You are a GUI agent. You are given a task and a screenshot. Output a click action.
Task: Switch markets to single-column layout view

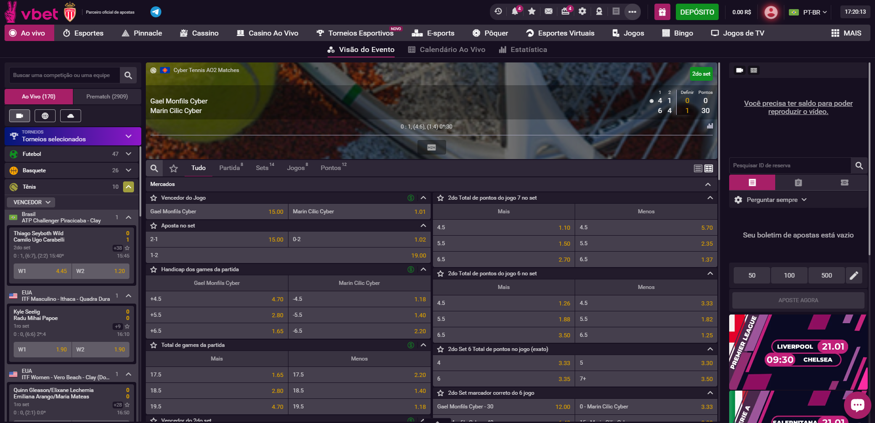tap(698, 169)
